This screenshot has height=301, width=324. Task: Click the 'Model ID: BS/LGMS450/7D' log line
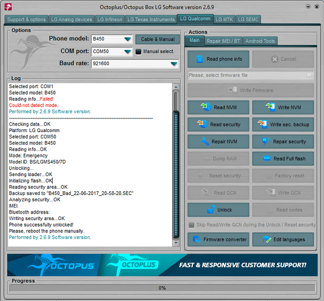pos(37,162)
